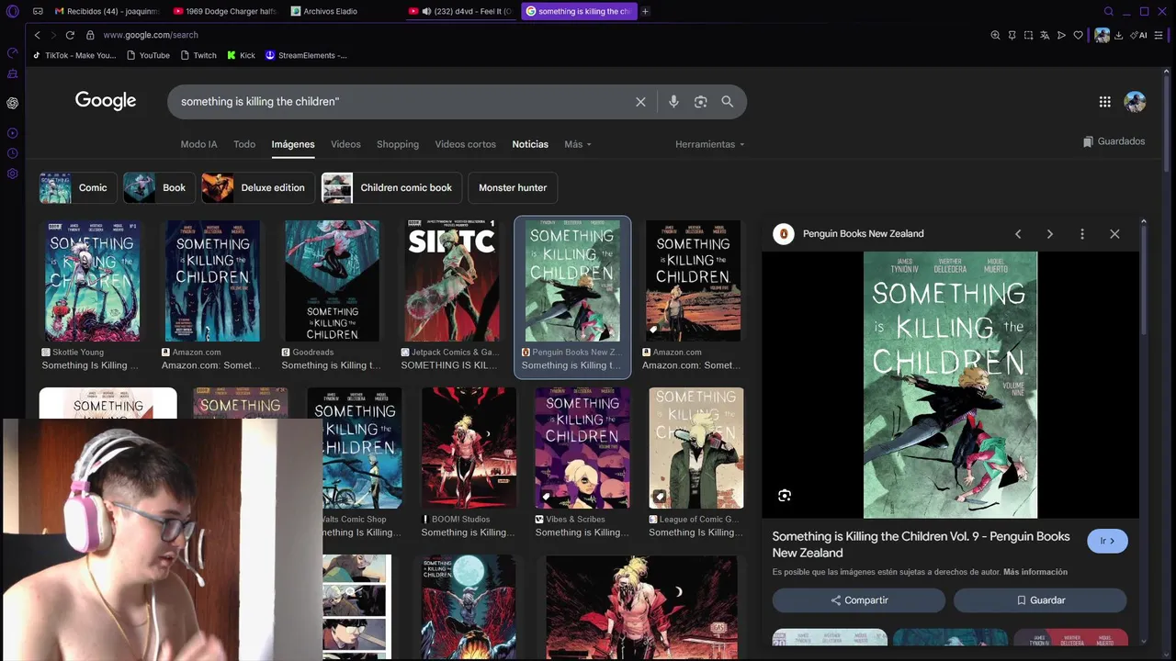Click the zoom magnifier icon in address bar

tap(995, 35)
